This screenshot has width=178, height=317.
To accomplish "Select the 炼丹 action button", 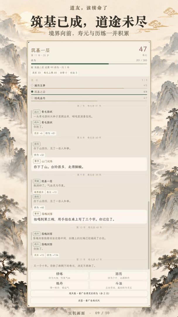I will [59, 285].
